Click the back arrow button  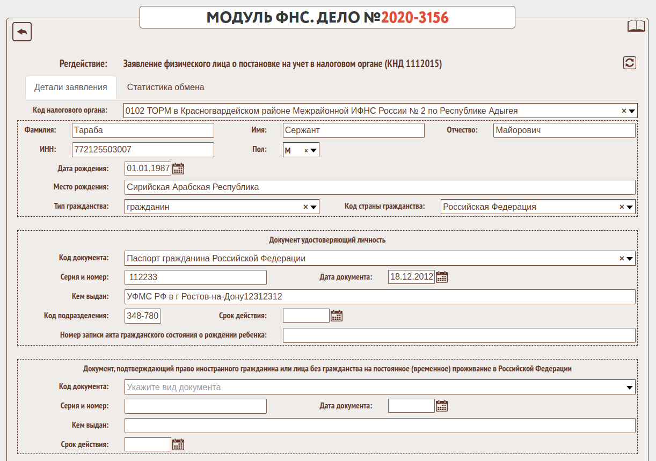22,32
